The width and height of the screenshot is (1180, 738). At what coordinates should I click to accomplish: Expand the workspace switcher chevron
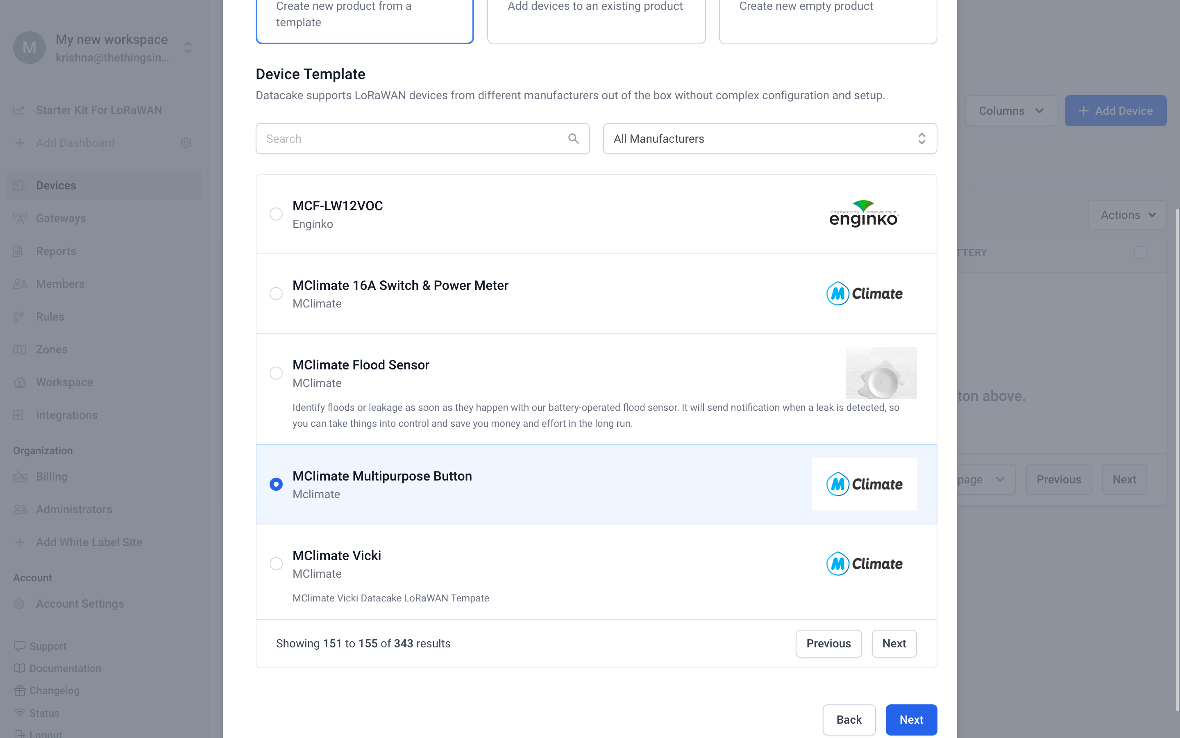pos(187,48)
